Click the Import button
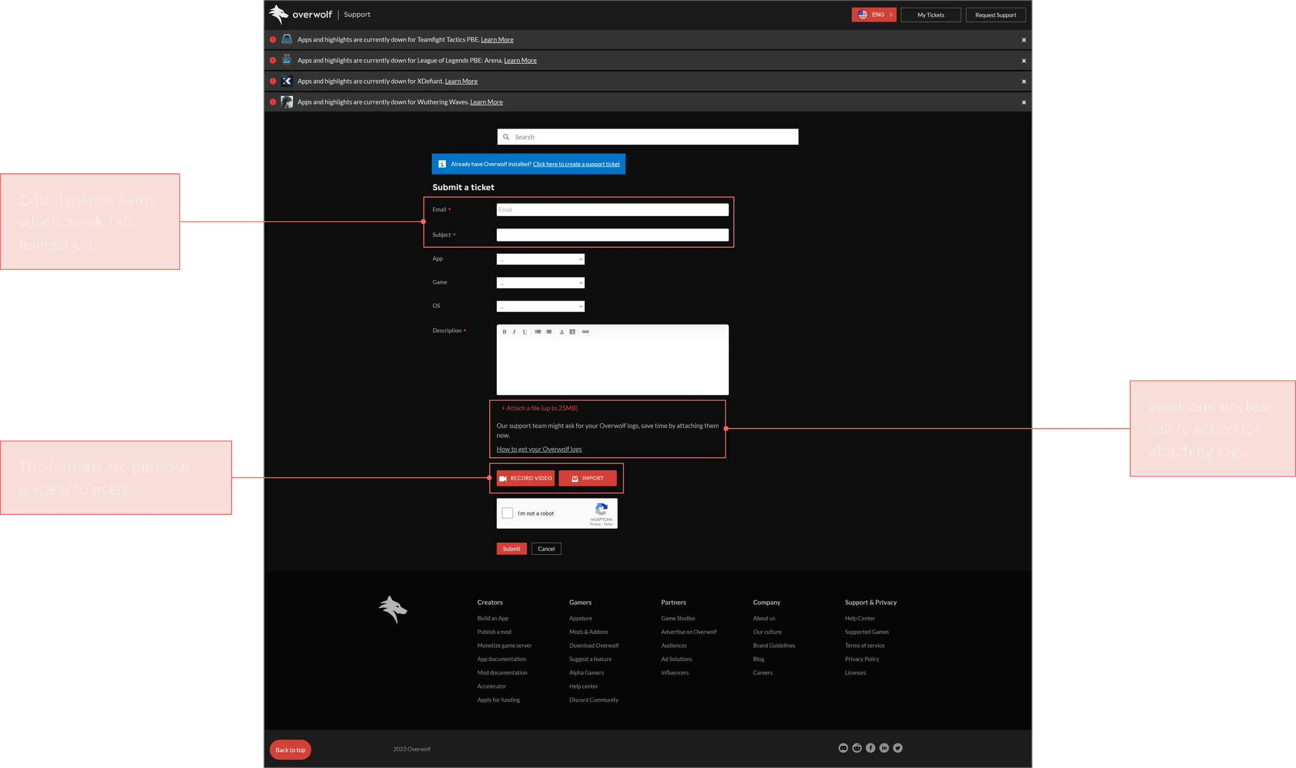 588,478
